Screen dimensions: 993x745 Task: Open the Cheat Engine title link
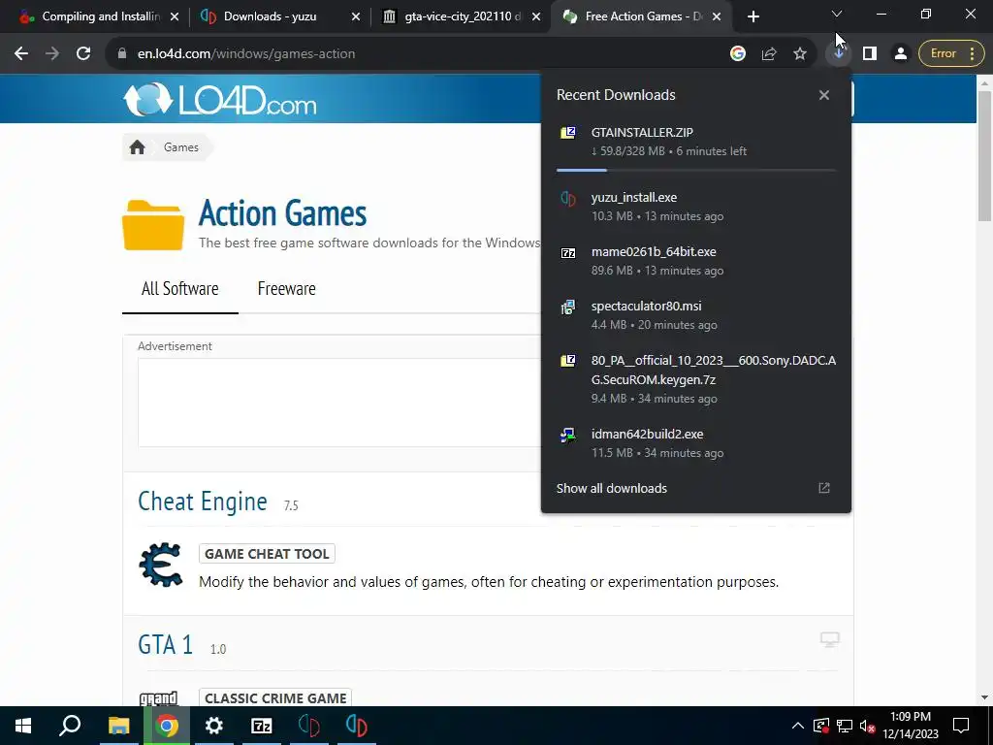click(x=203, y=502)
